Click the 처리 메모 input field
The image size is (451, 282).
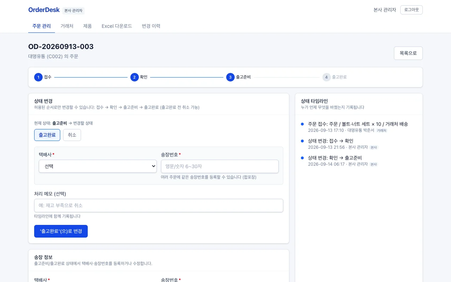(x=159, y=206)
